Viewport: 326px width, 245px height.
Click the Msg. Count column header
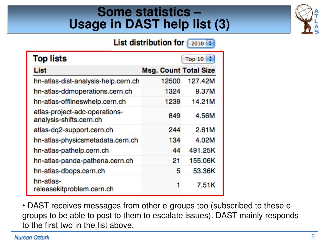point(161,71)
